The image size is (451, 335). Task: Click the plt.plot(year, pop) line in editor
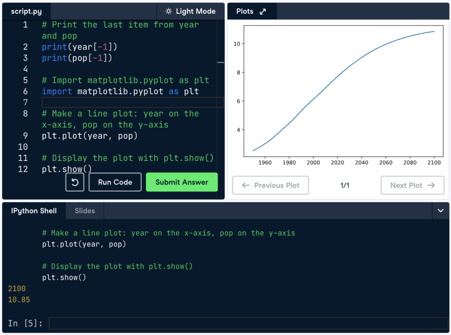[90, 136]
